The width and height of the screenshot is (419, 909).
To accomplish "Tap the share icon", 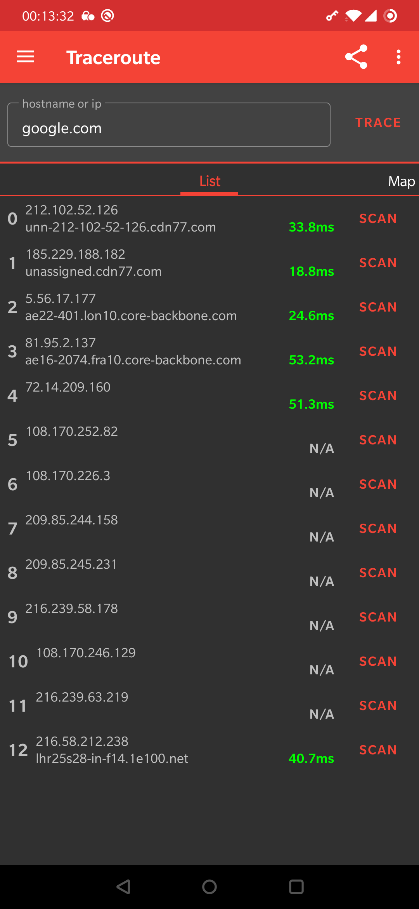I will [x=356, y=57].
